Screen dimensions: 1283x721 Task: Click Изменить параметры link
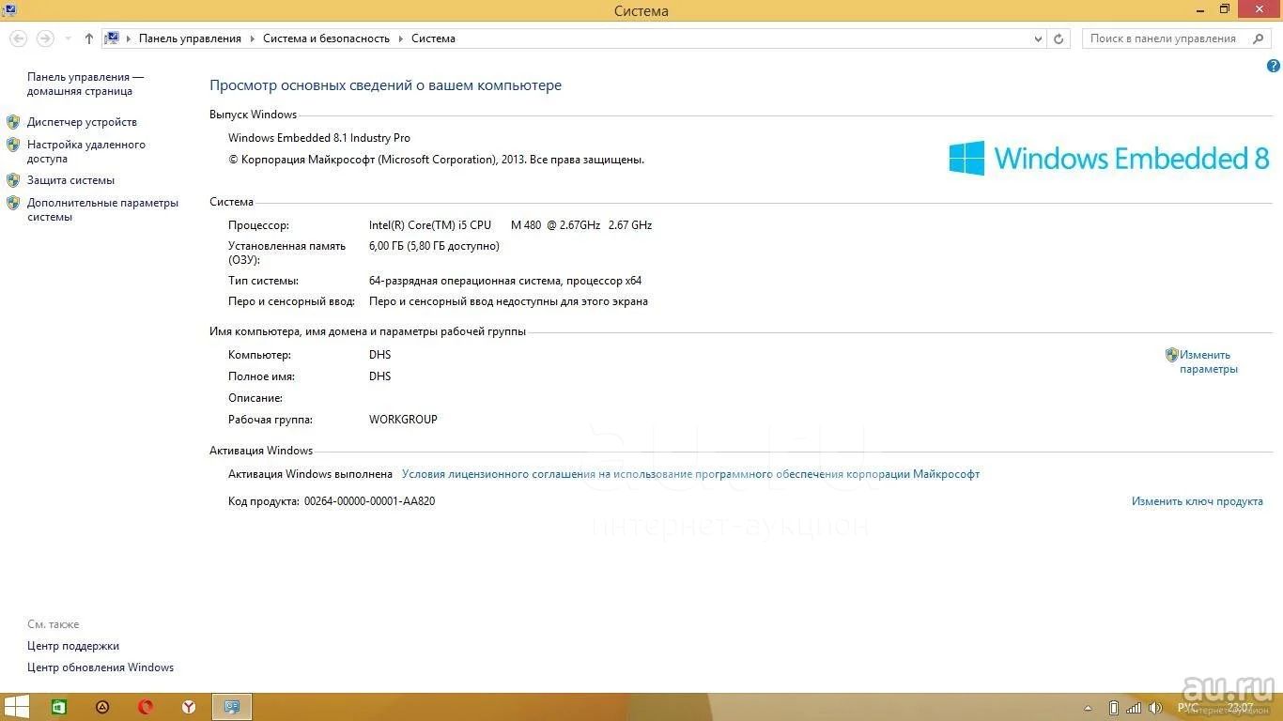[1209, 361]
